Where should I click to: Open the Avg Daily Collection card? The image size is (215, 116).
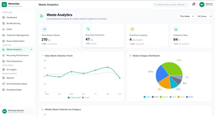[103, 36]
